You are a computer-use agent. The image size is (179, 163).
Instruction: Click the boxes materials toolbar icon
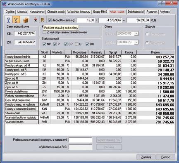tap(26, 20)
